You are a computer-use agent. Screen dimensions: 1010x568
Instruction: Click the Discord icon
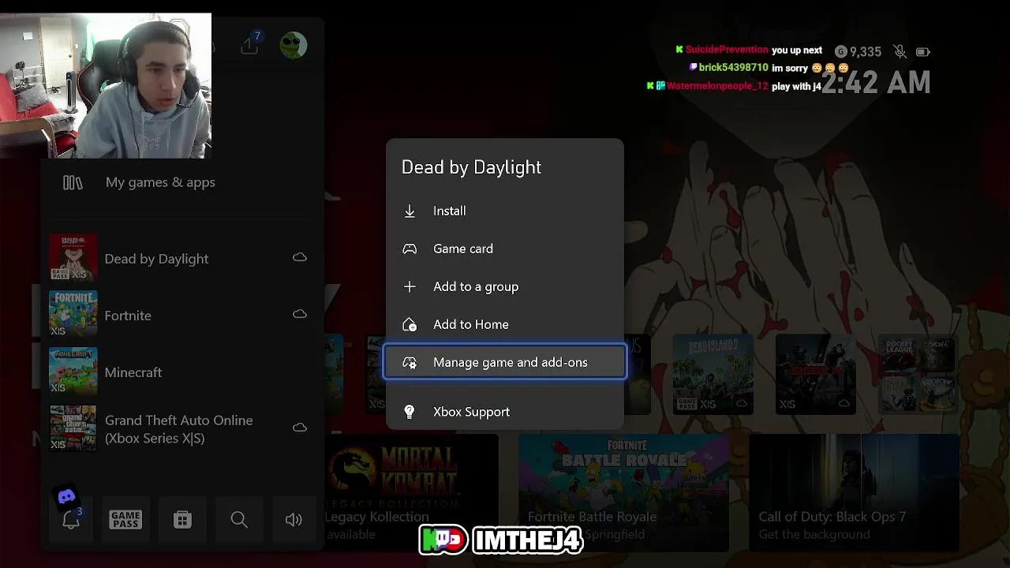click(66, 497)
